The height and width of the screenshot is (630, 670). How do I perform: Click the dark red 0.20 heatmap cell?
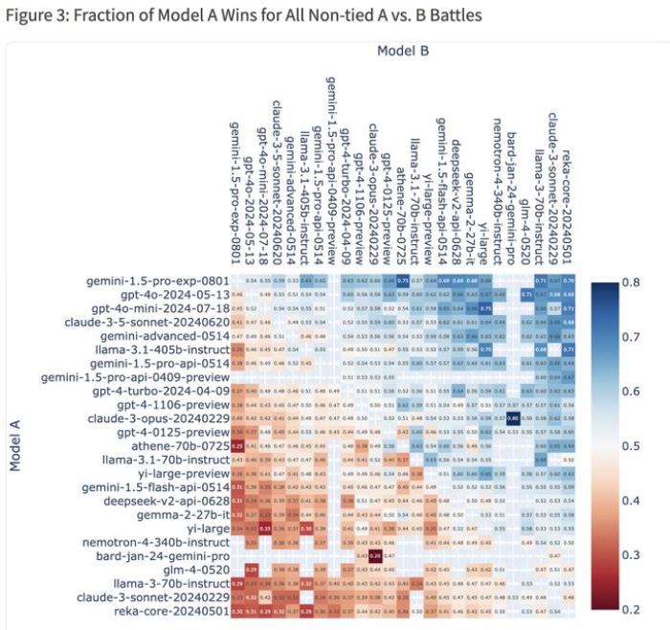pyautogui.click(x=375, y=556)
